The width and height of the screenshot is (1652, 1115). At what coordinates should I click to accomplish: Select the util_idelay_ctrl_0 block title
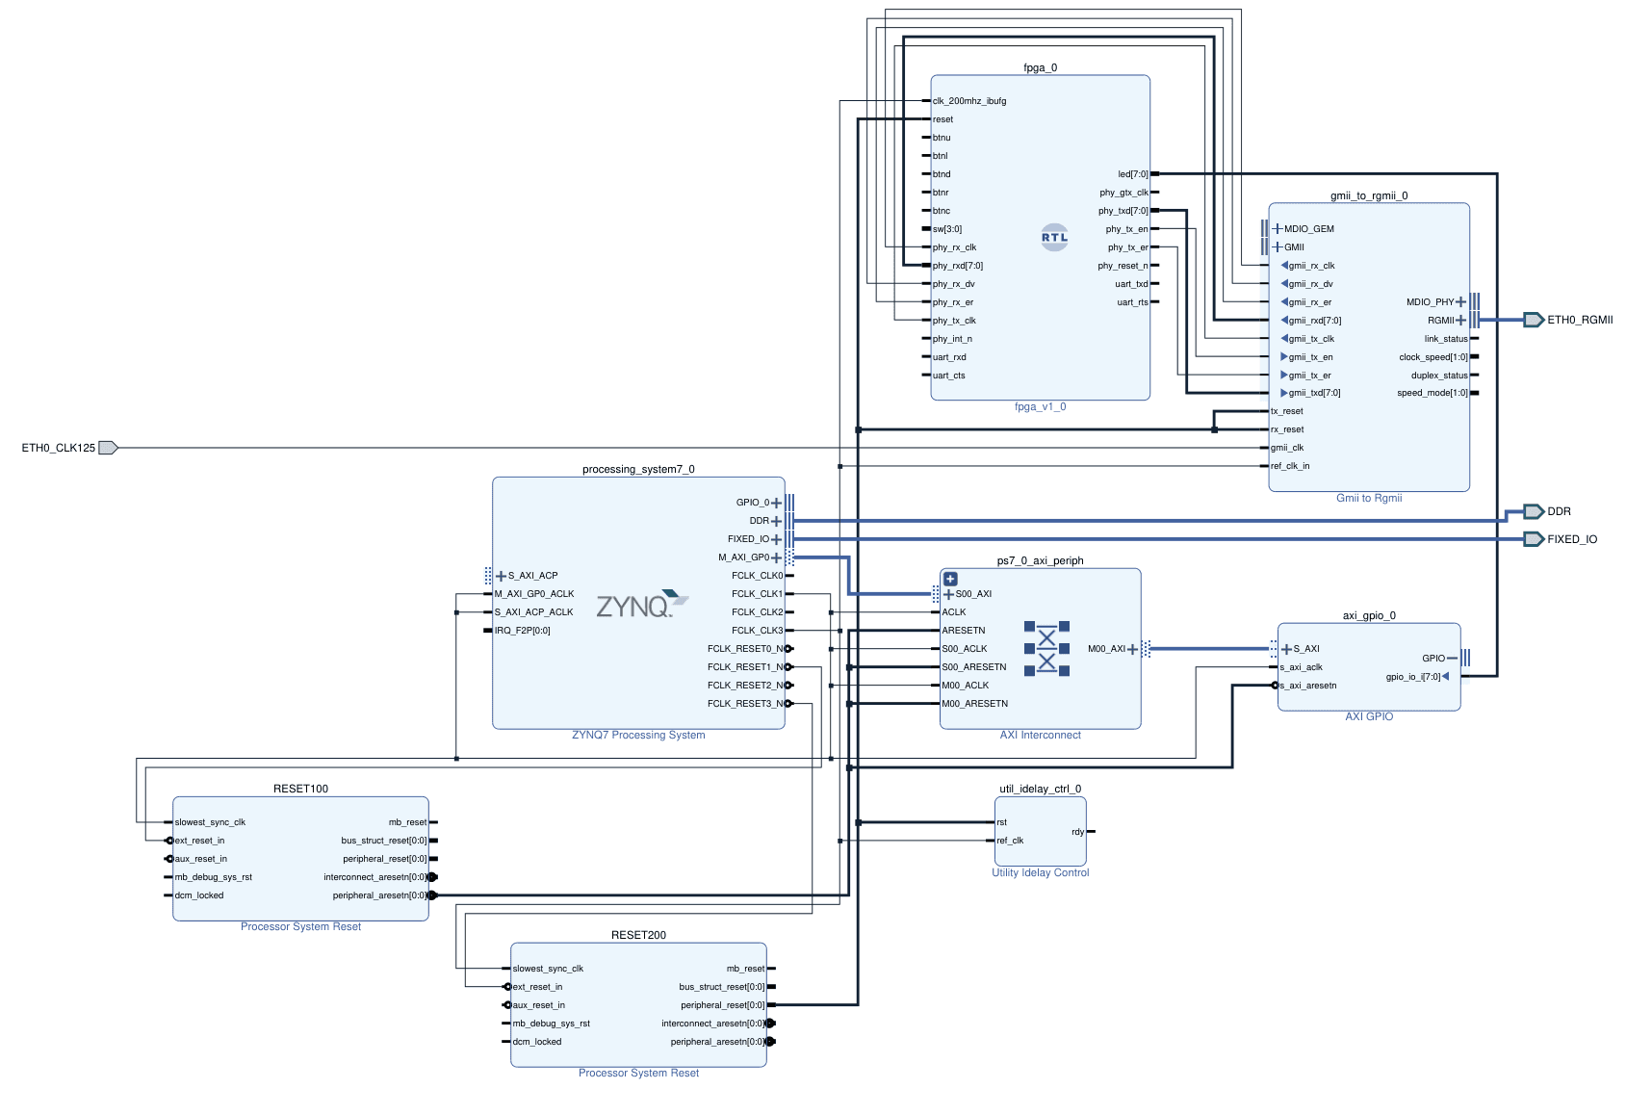(1040, 789)
